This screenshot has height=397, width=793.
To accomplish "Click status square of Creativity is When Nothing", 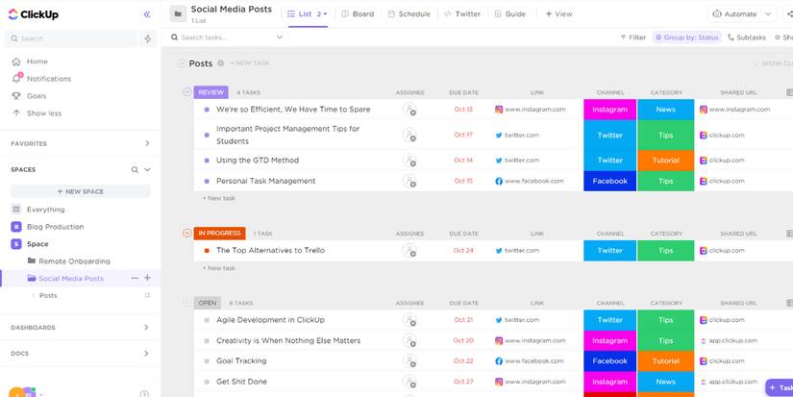I will tap(207, 341).
